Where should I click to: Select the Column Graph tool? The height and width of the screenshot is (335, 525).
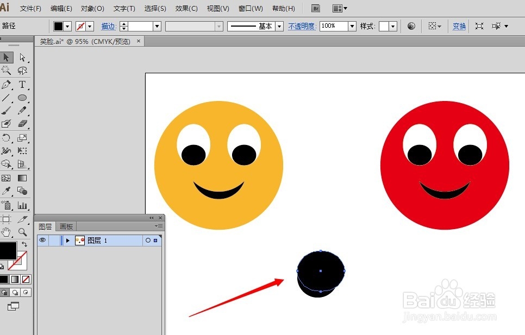22,205
